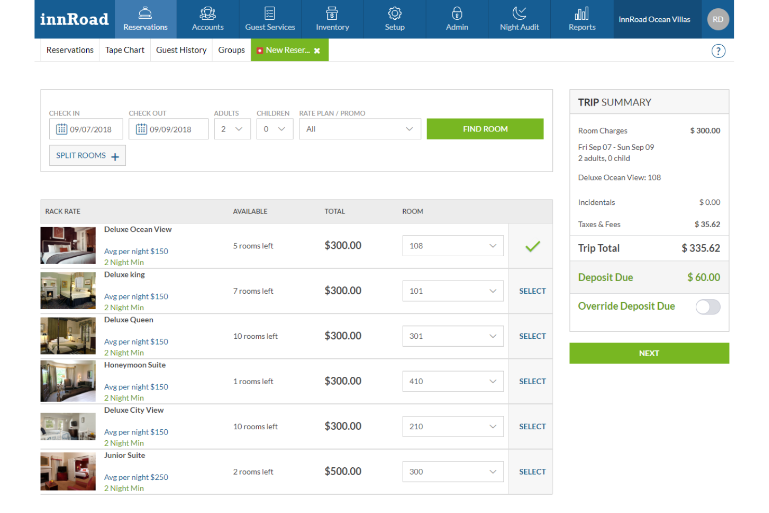The image size is (769, 513).
Task: Click the FIND ROOM button
Action: pos(485,128)
